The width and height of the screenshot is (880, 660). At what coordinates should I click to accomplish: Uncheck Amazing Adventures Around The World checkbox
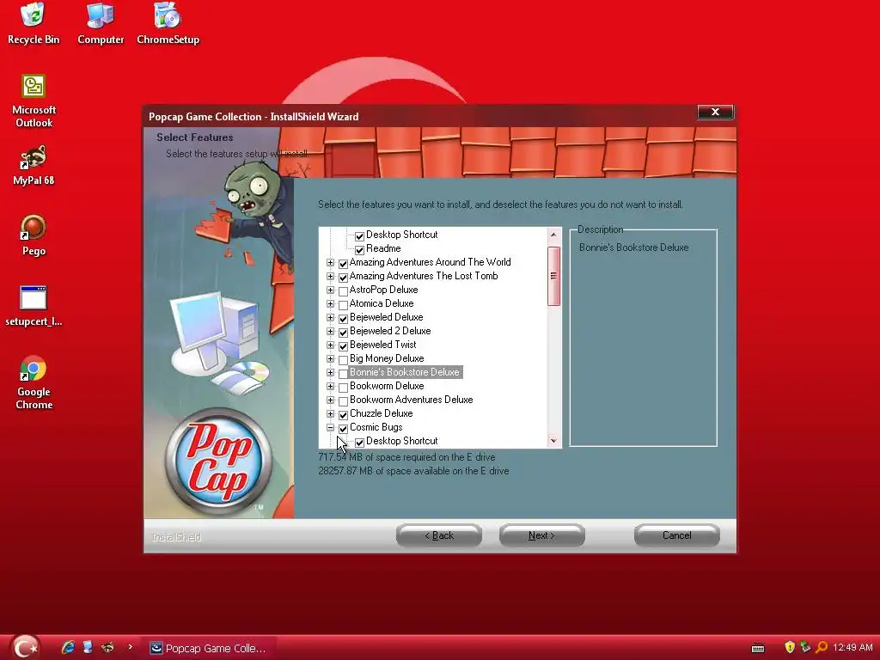[x=344, y=263]
